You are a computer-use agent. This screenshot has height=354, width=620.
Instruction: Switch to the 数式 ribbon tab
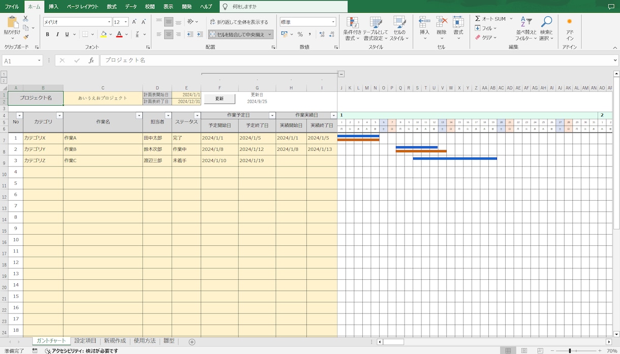(112, 7)
